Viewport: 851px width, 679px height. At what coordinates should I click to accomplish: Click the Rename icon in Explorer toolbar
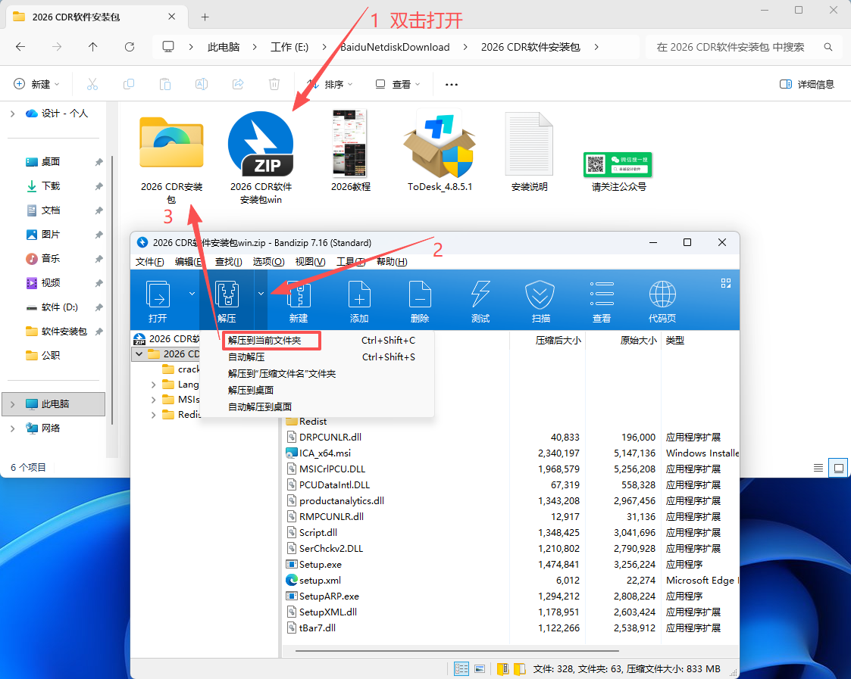pyautogui.click(x=202, y=84)
